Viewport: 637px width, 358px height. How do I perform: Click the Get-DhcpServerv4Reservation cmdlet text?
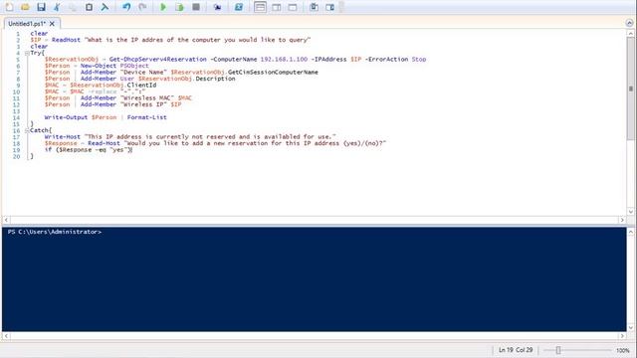pyautogui.click(x=157, y=60)
